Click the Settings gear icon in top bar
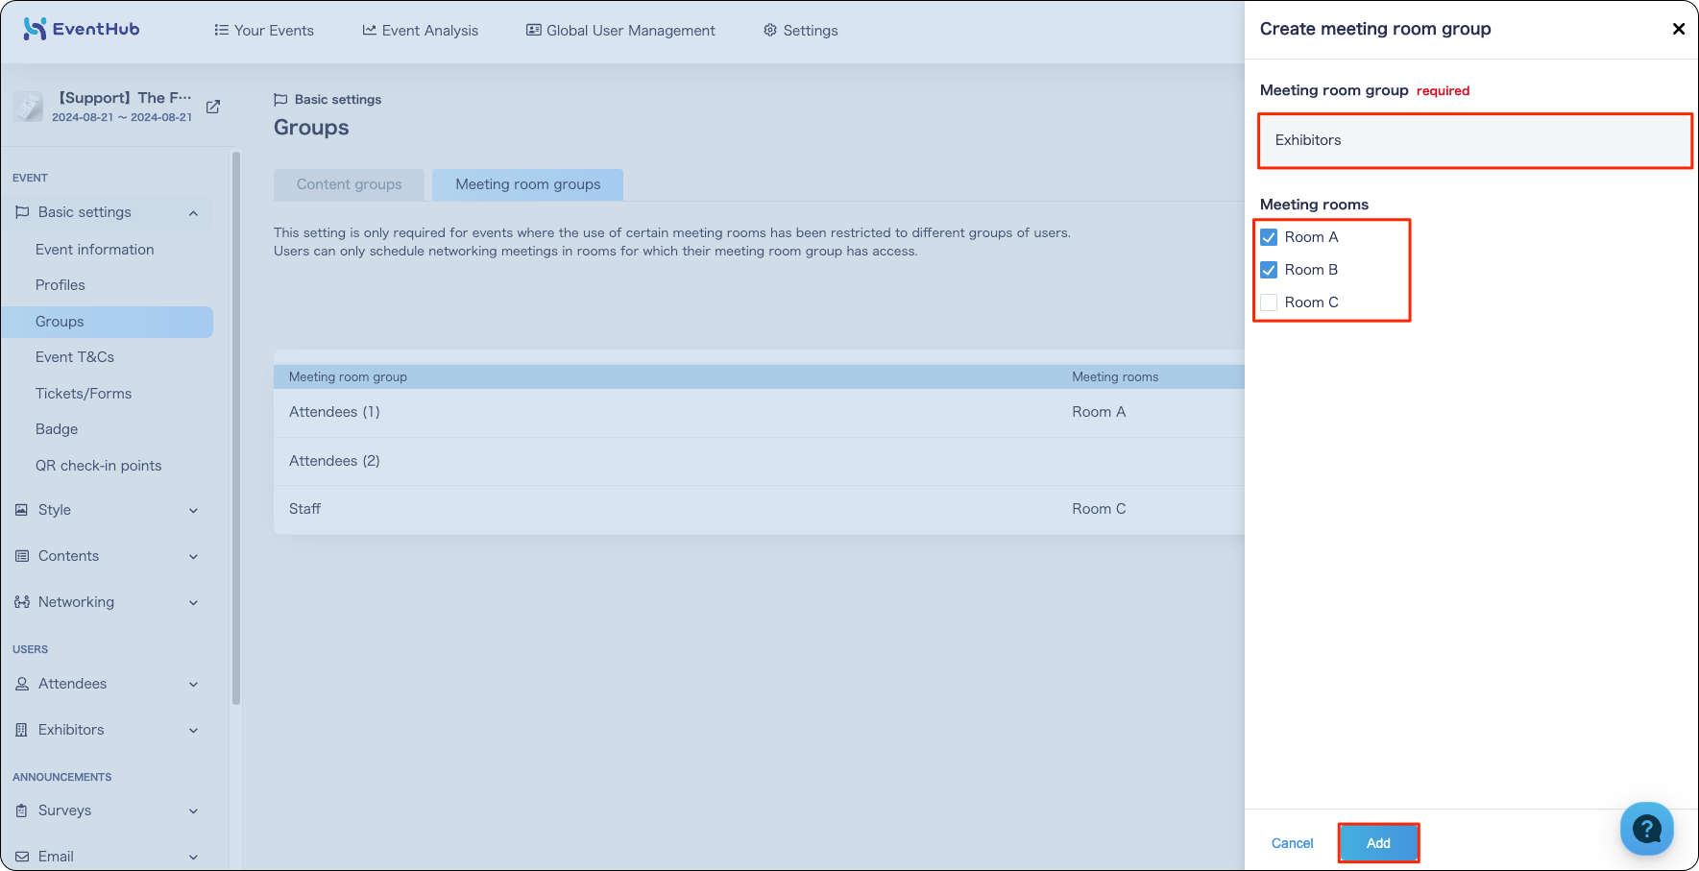Image resolution: width=1699 pixels, height=871 pixels. 770,30
